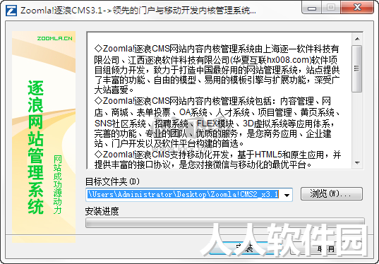The height and width of the screenshot is (264, 379).
Task: Minimize the Zoomla installer window
Action: click(312, 8)
